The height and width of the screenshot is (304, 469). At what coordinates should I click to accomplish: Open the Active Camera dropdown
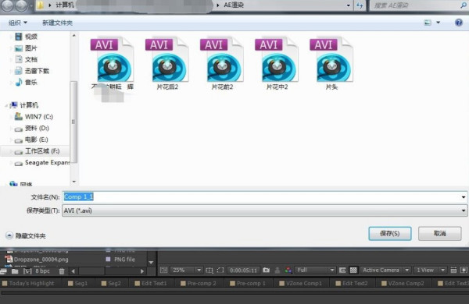pyautogui.click(x=385, y=270)
